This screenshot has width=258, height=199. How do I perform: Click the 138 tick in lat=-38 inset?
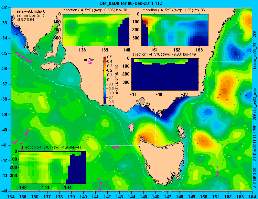click(x=82, y=50)
